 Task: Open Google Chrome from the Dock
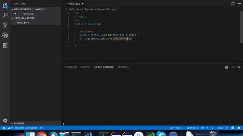tap(41, 134)
